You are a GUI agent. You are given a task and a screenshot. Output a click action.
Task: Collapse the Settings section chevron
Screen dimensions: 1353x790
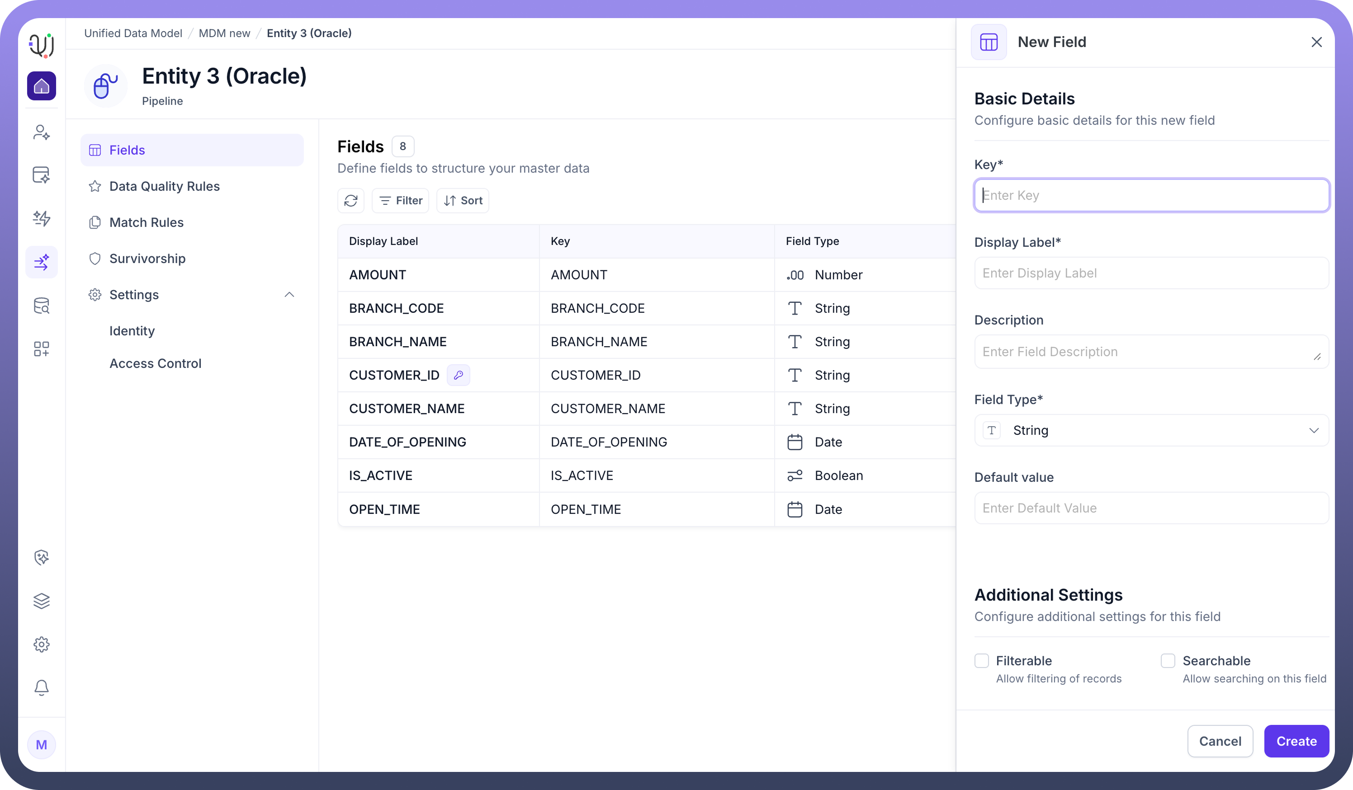[289, 295]
